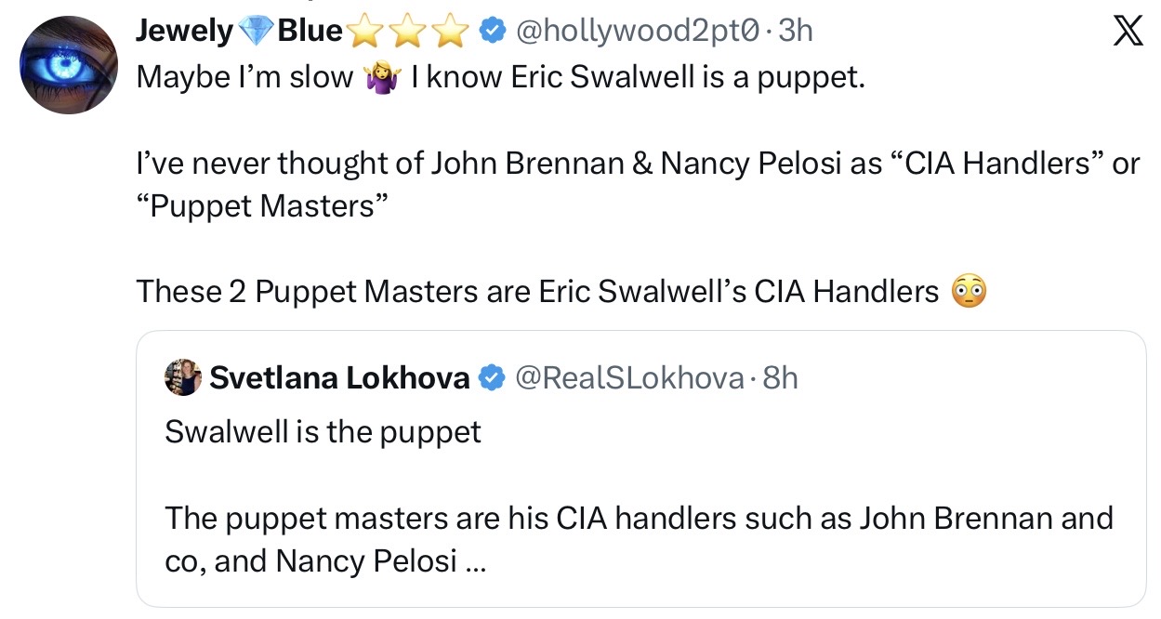Click the diamond emoji in the display name
1161x619 pixels.
(255, 32)
